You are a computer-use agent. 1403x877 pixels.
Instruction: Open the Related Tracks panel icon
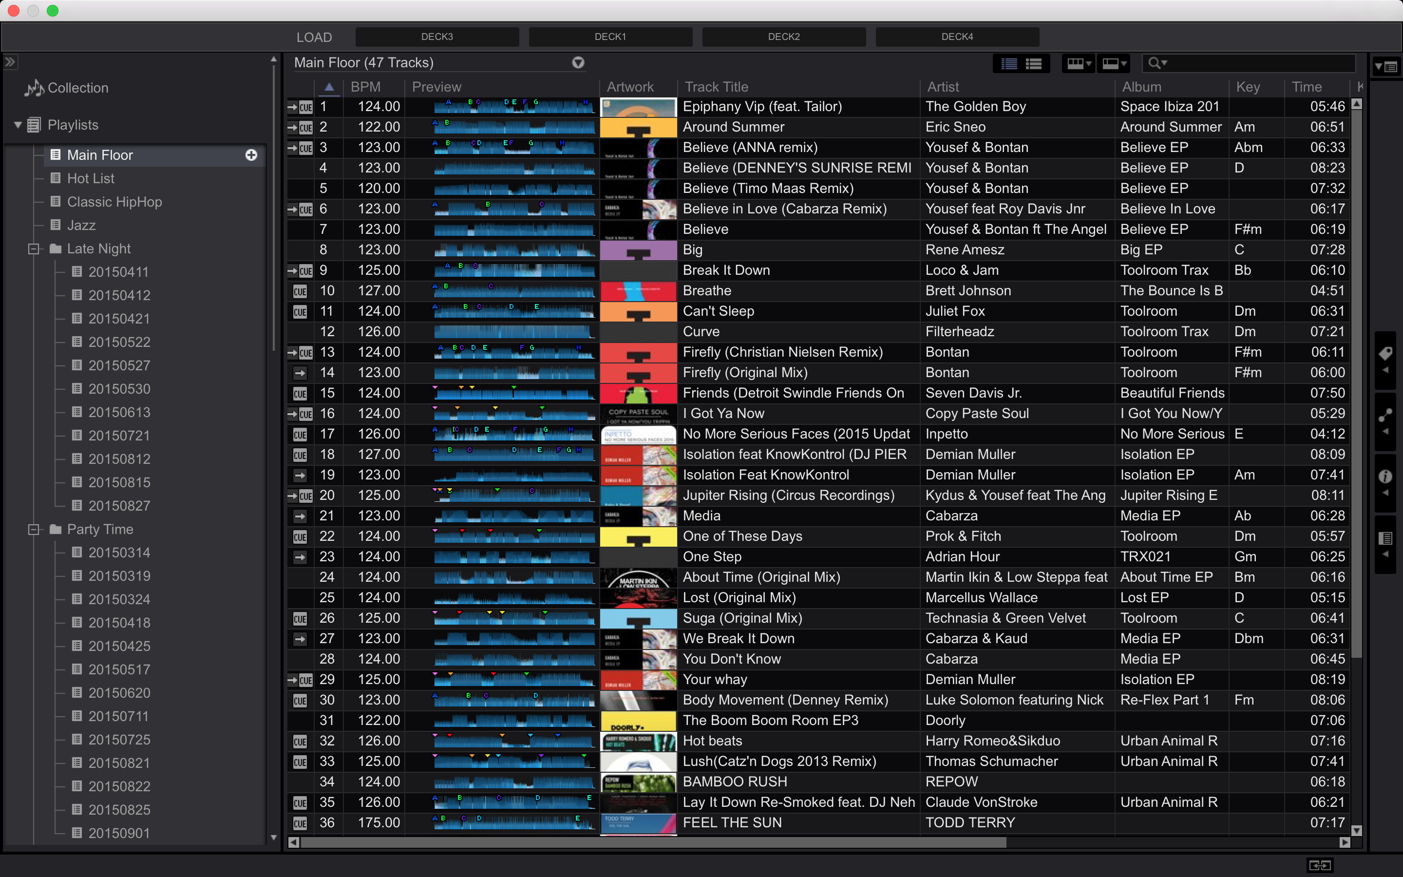click(x=1385, y=415)
